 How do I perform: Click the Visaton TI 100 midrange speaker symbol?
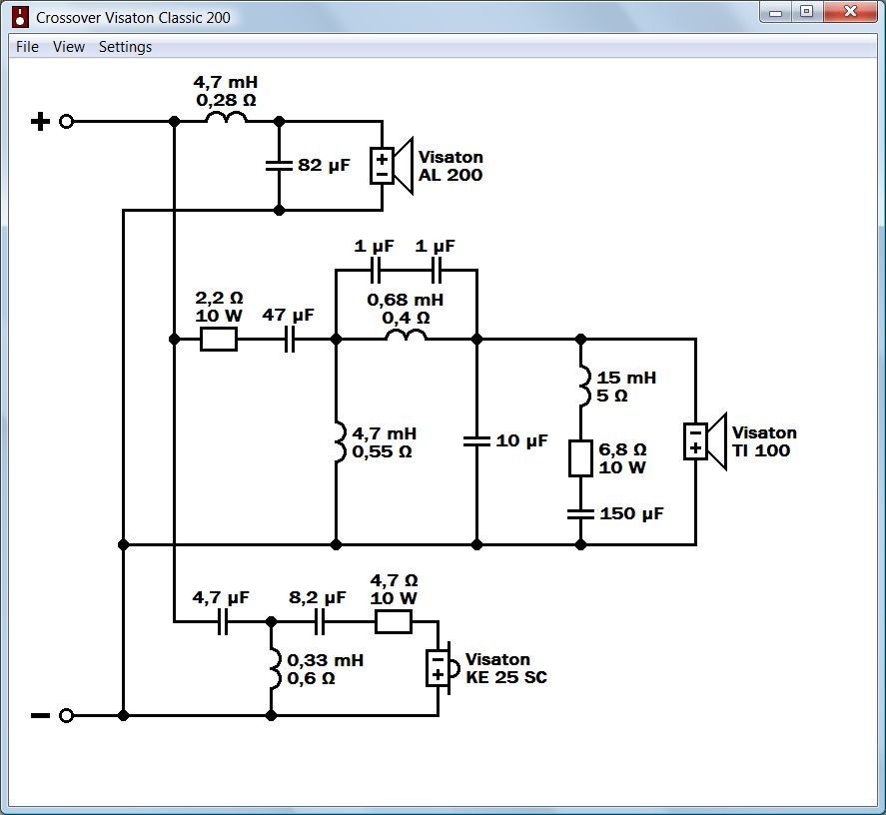[705, 441]
